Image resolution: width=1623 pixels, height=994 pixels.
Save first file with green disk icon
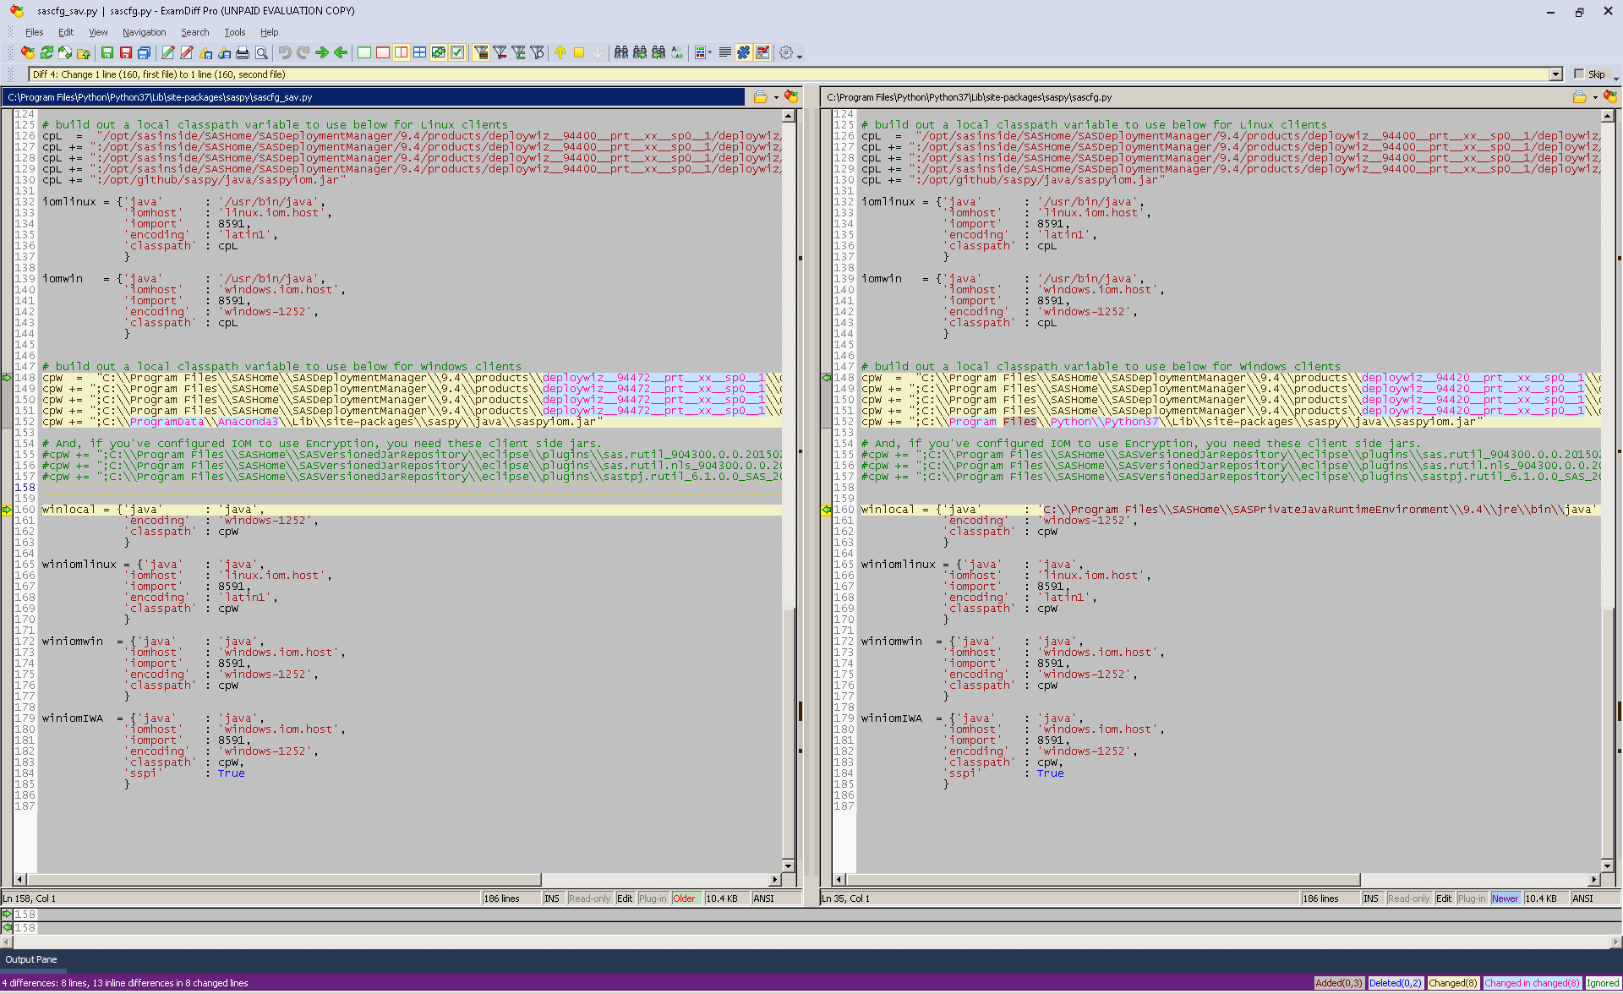point(107,52)
